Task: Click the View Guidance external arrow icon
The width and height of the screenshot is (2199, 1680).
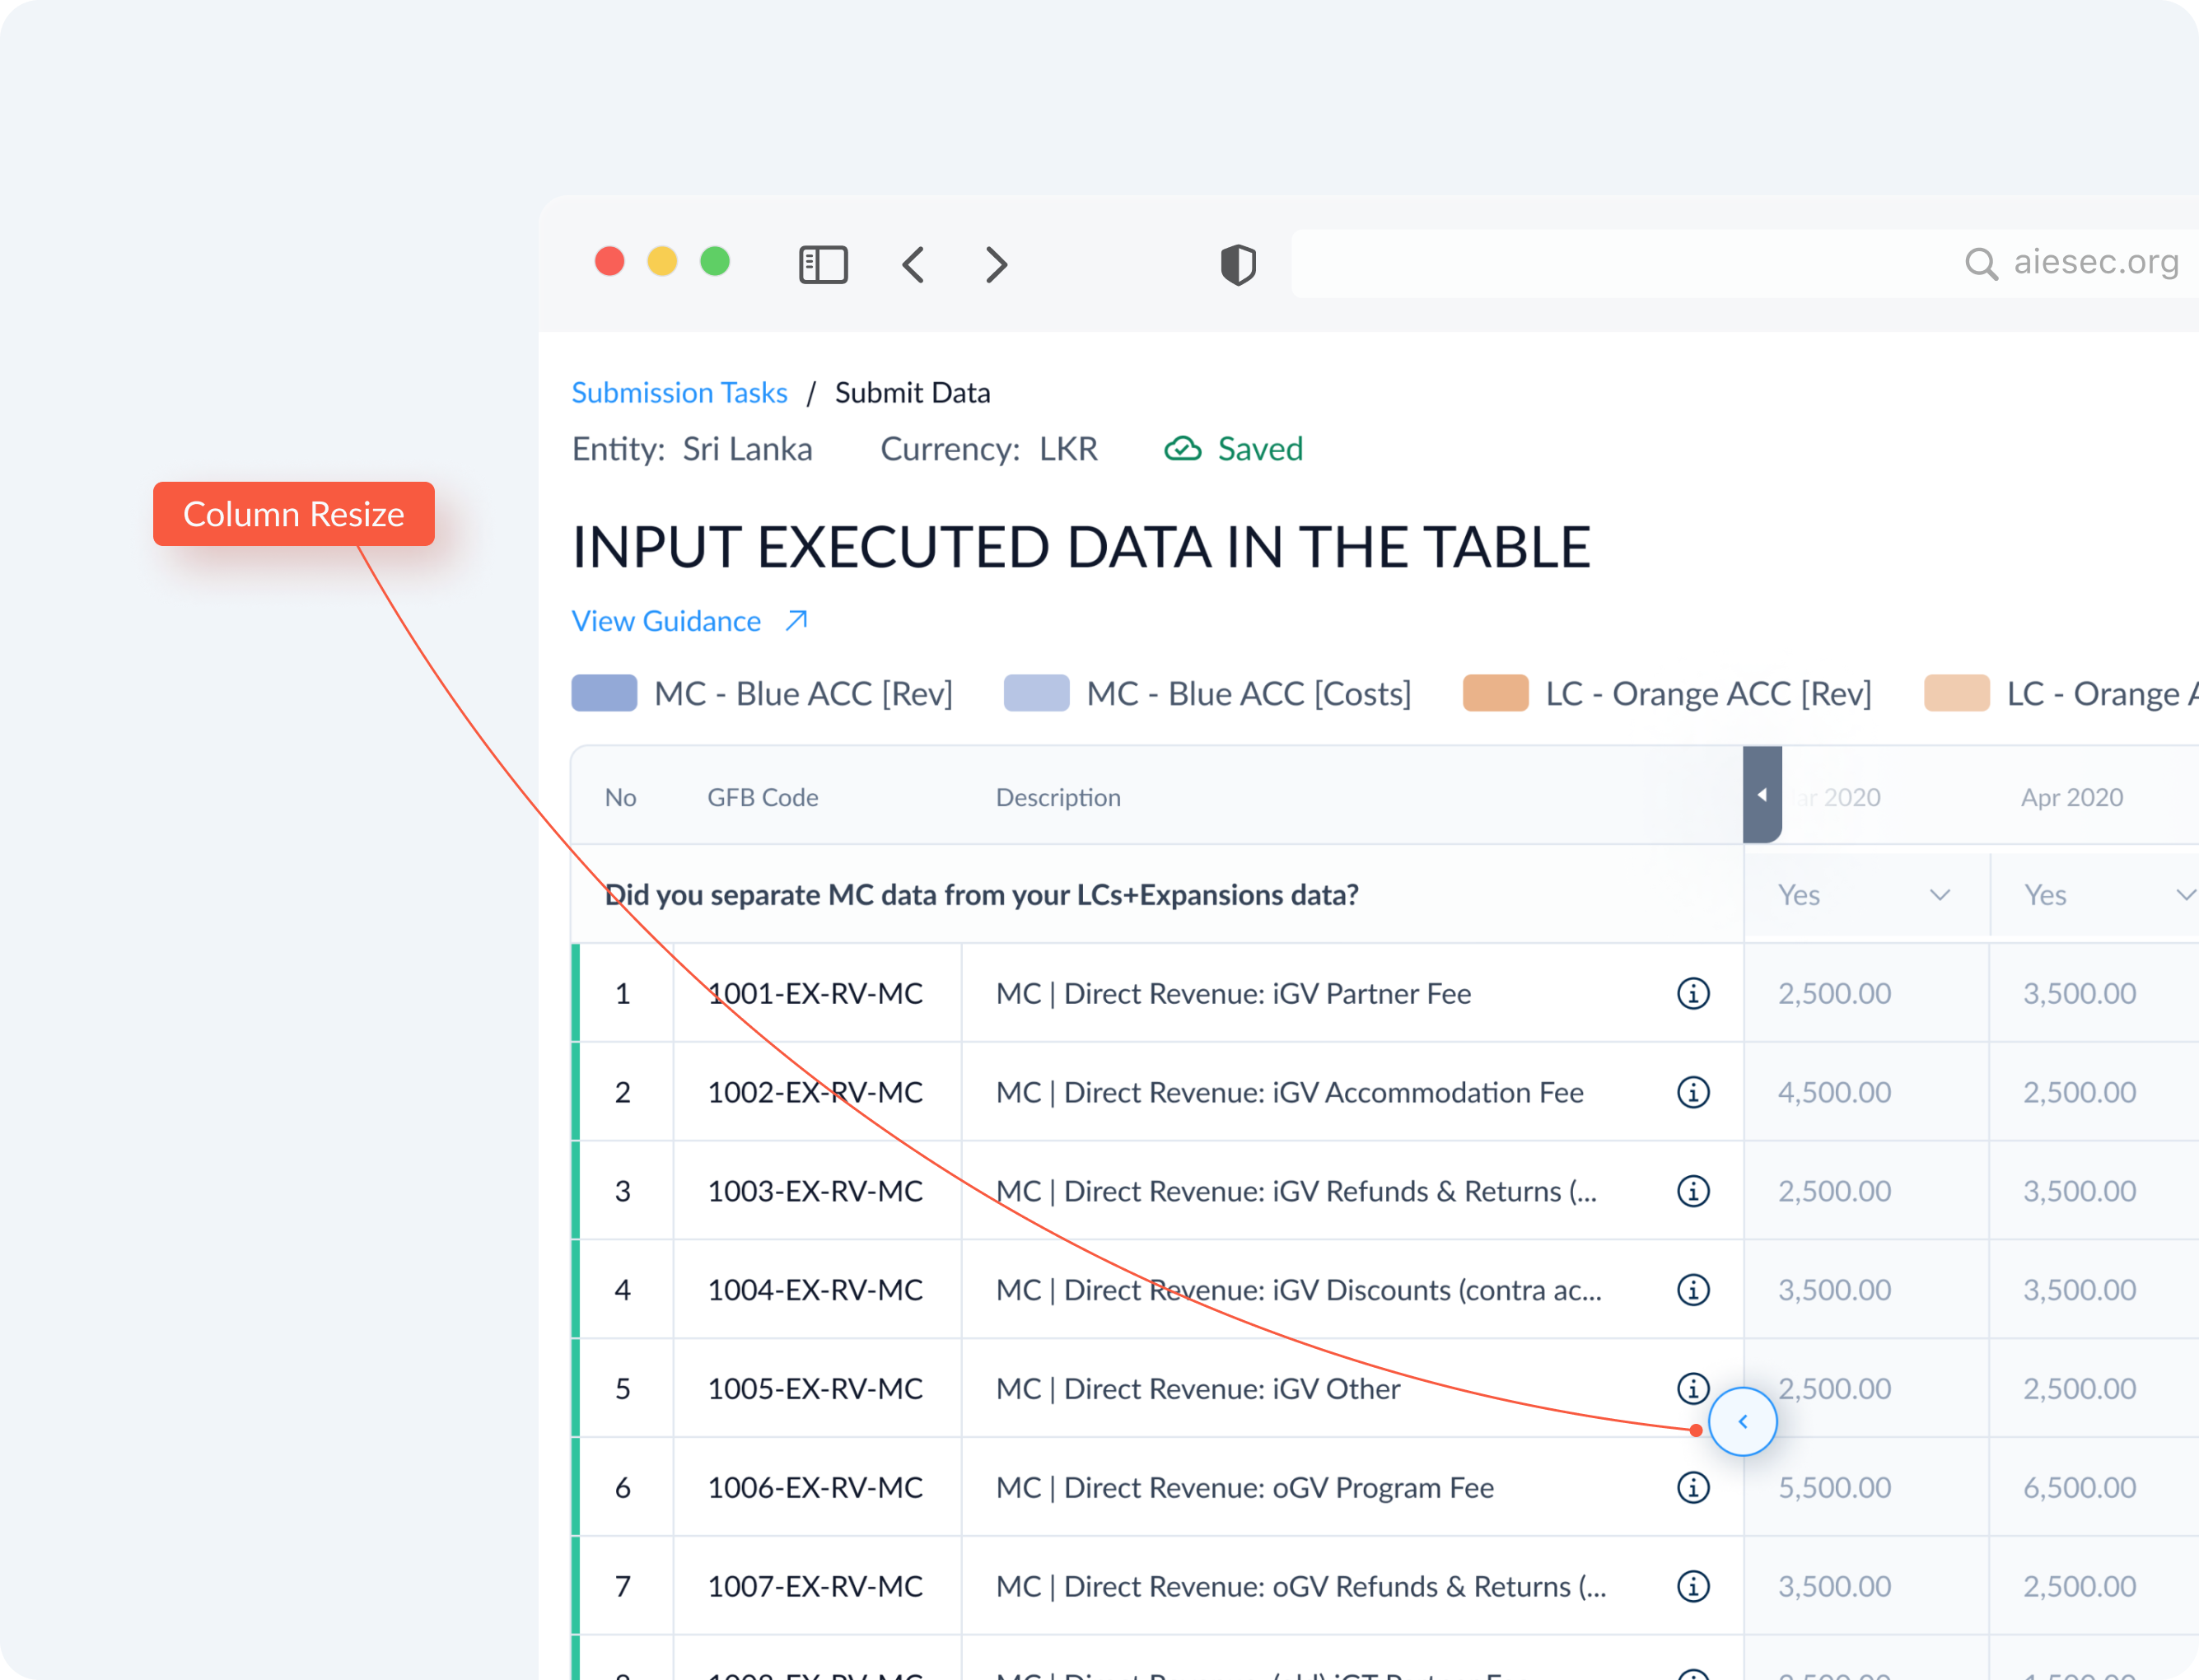Action: 796,621
